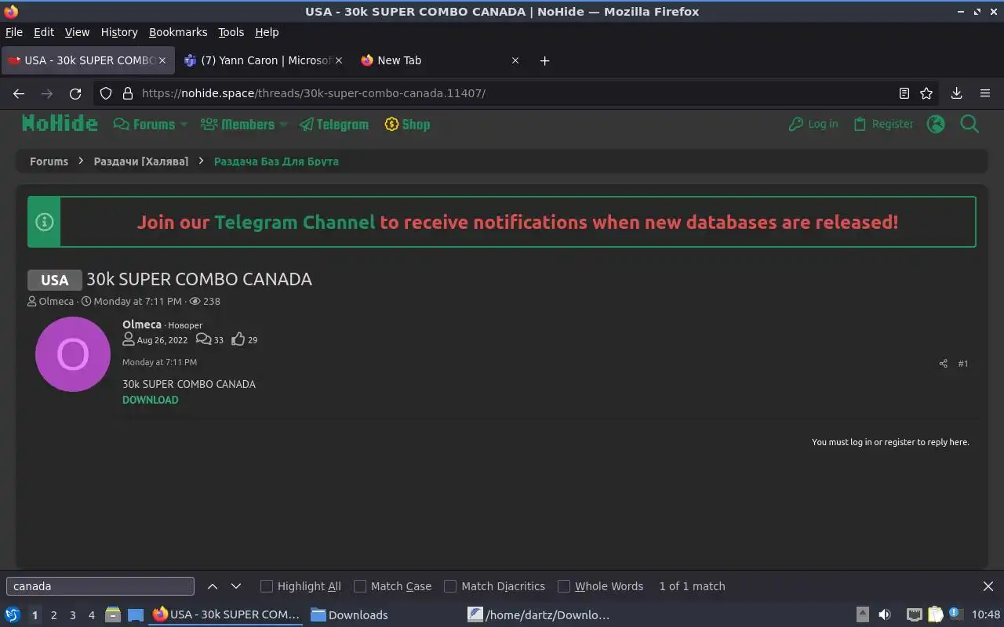
Task: Open the language globe icon in navbar
Action: pyautogui.click(x=936, y=124)
